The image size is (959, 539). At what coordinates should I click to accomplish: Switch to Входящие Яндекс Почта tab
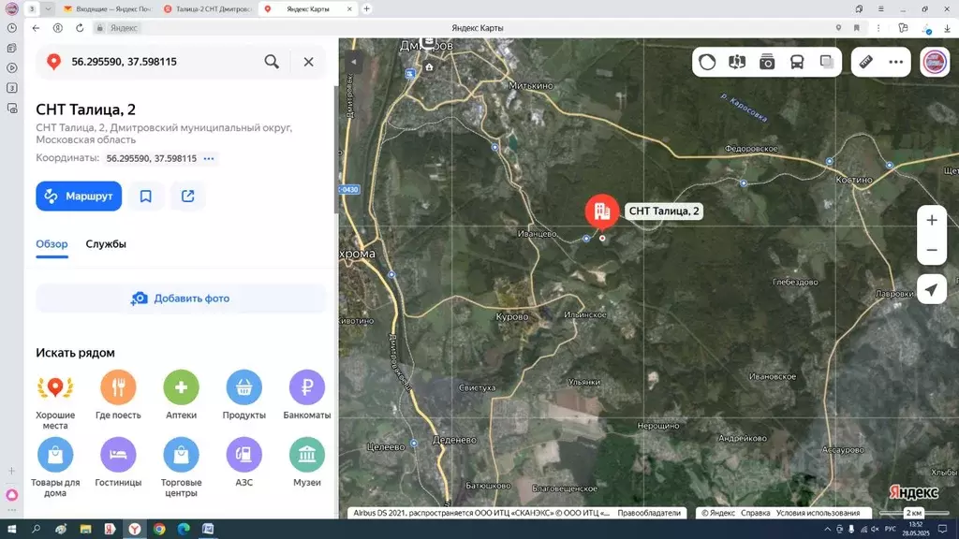108,9
